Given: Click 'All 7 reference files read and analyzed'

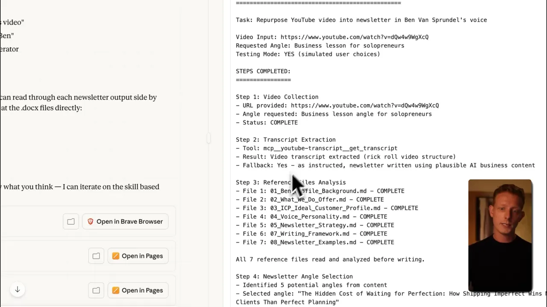Looking at the screenshot, I should tap(330, 259).
